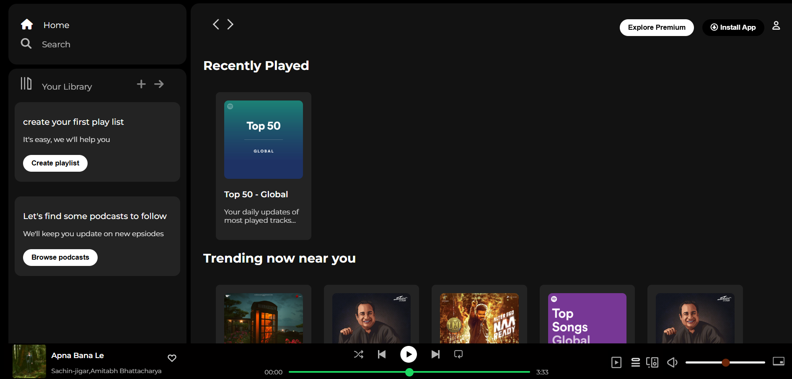
Task: Click the Recently Played heading
Action: [256, 66]
